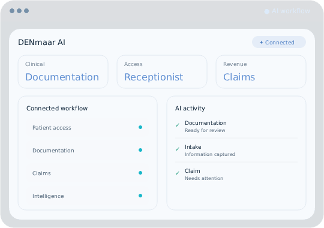Click the Connected status badge

click(279, 42)
